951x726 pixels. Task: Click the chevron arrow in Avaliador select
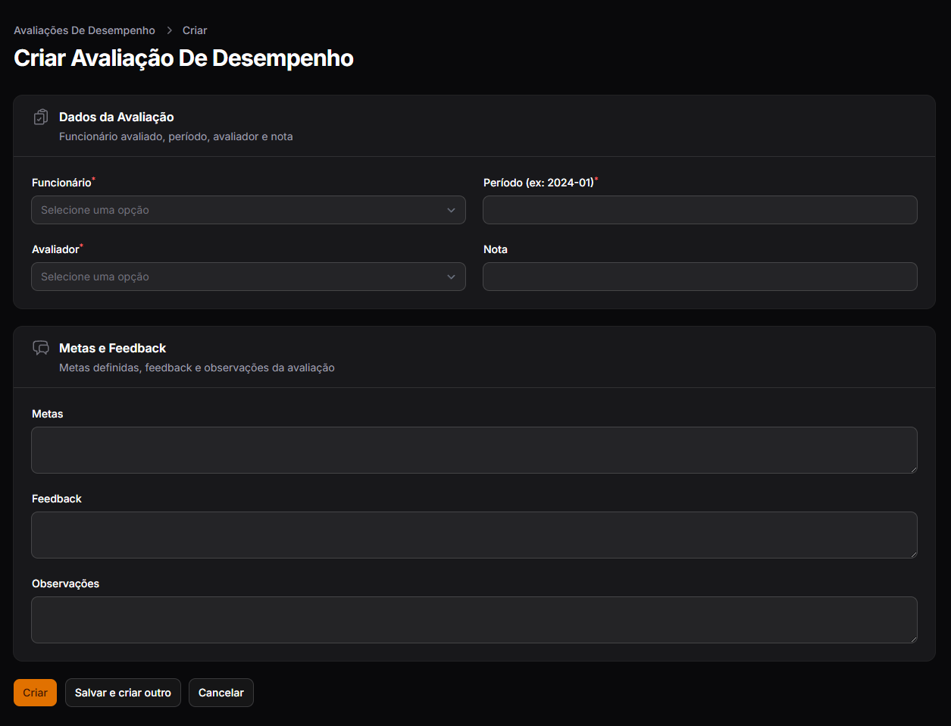[x=452, y=277]
